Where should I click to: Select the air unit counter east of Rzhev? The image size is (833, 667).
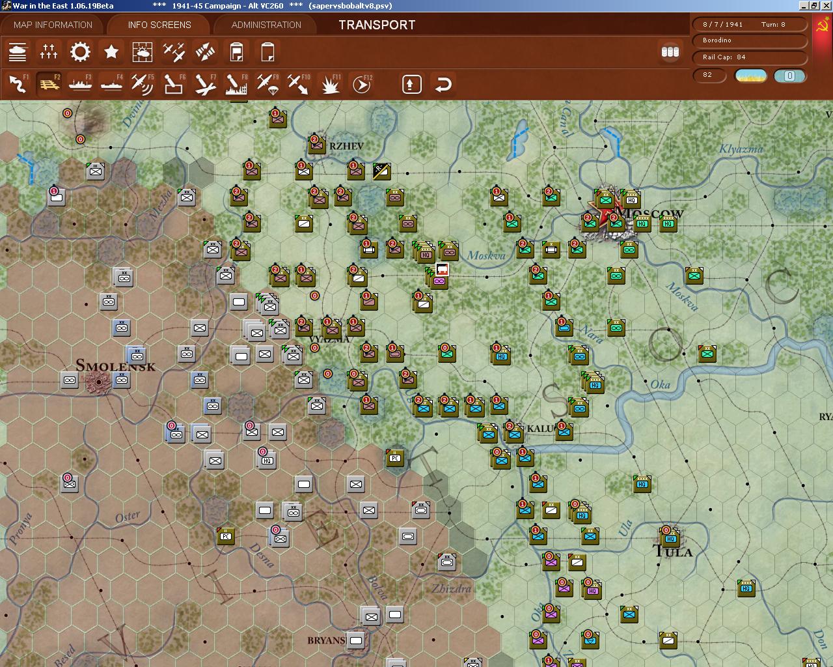coord(381,171)
